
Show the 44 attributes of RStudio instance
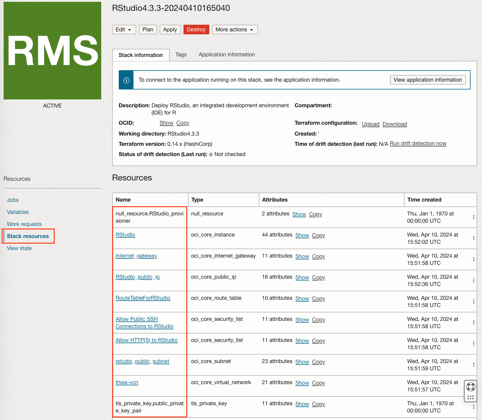click(x=302, y=235)
